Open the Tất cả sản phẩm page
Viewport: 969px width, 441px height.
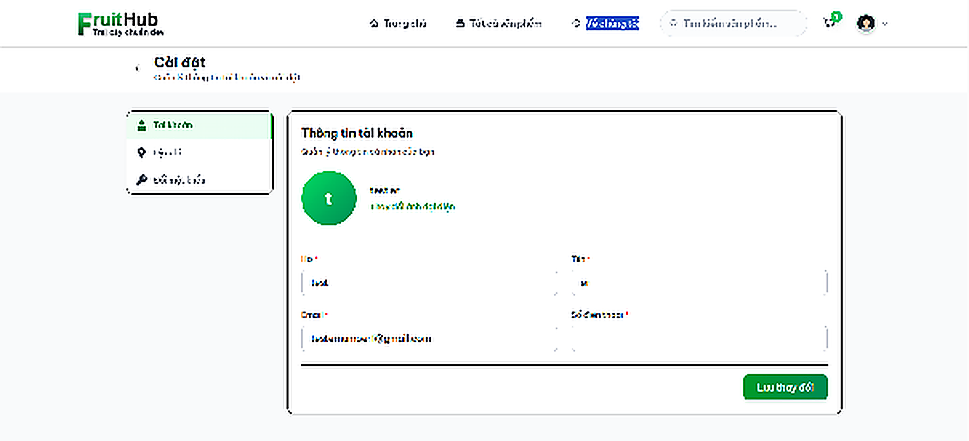[499, 24]
